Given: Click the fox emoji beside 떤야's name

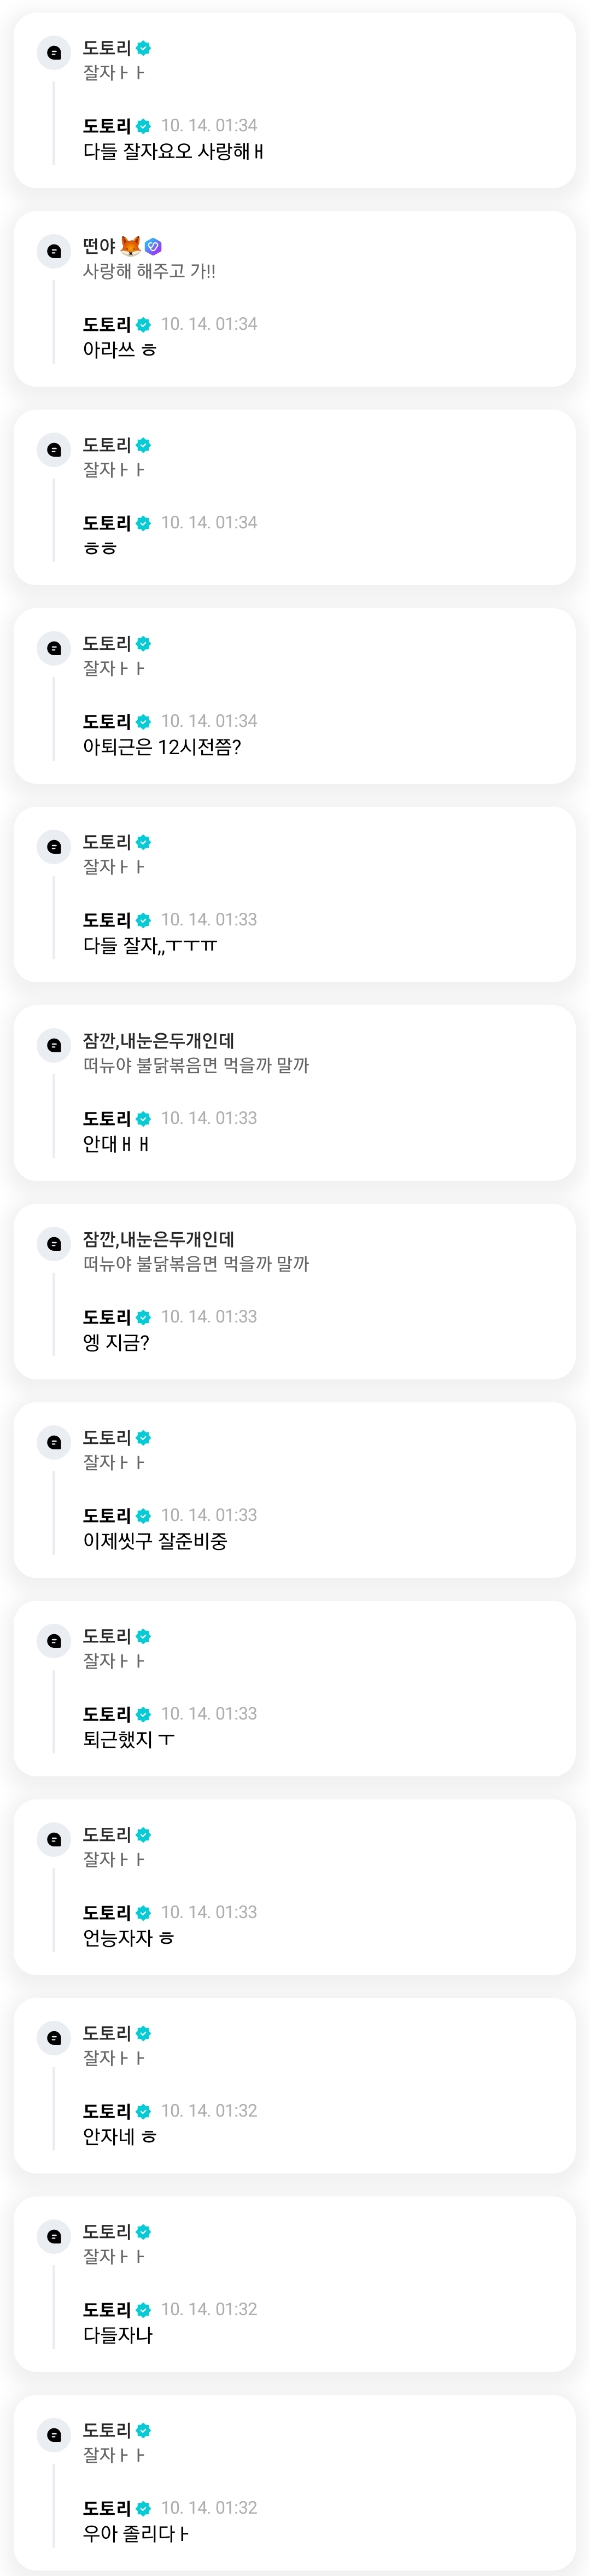Looking at the screenshot, I should tap(130, 246).
